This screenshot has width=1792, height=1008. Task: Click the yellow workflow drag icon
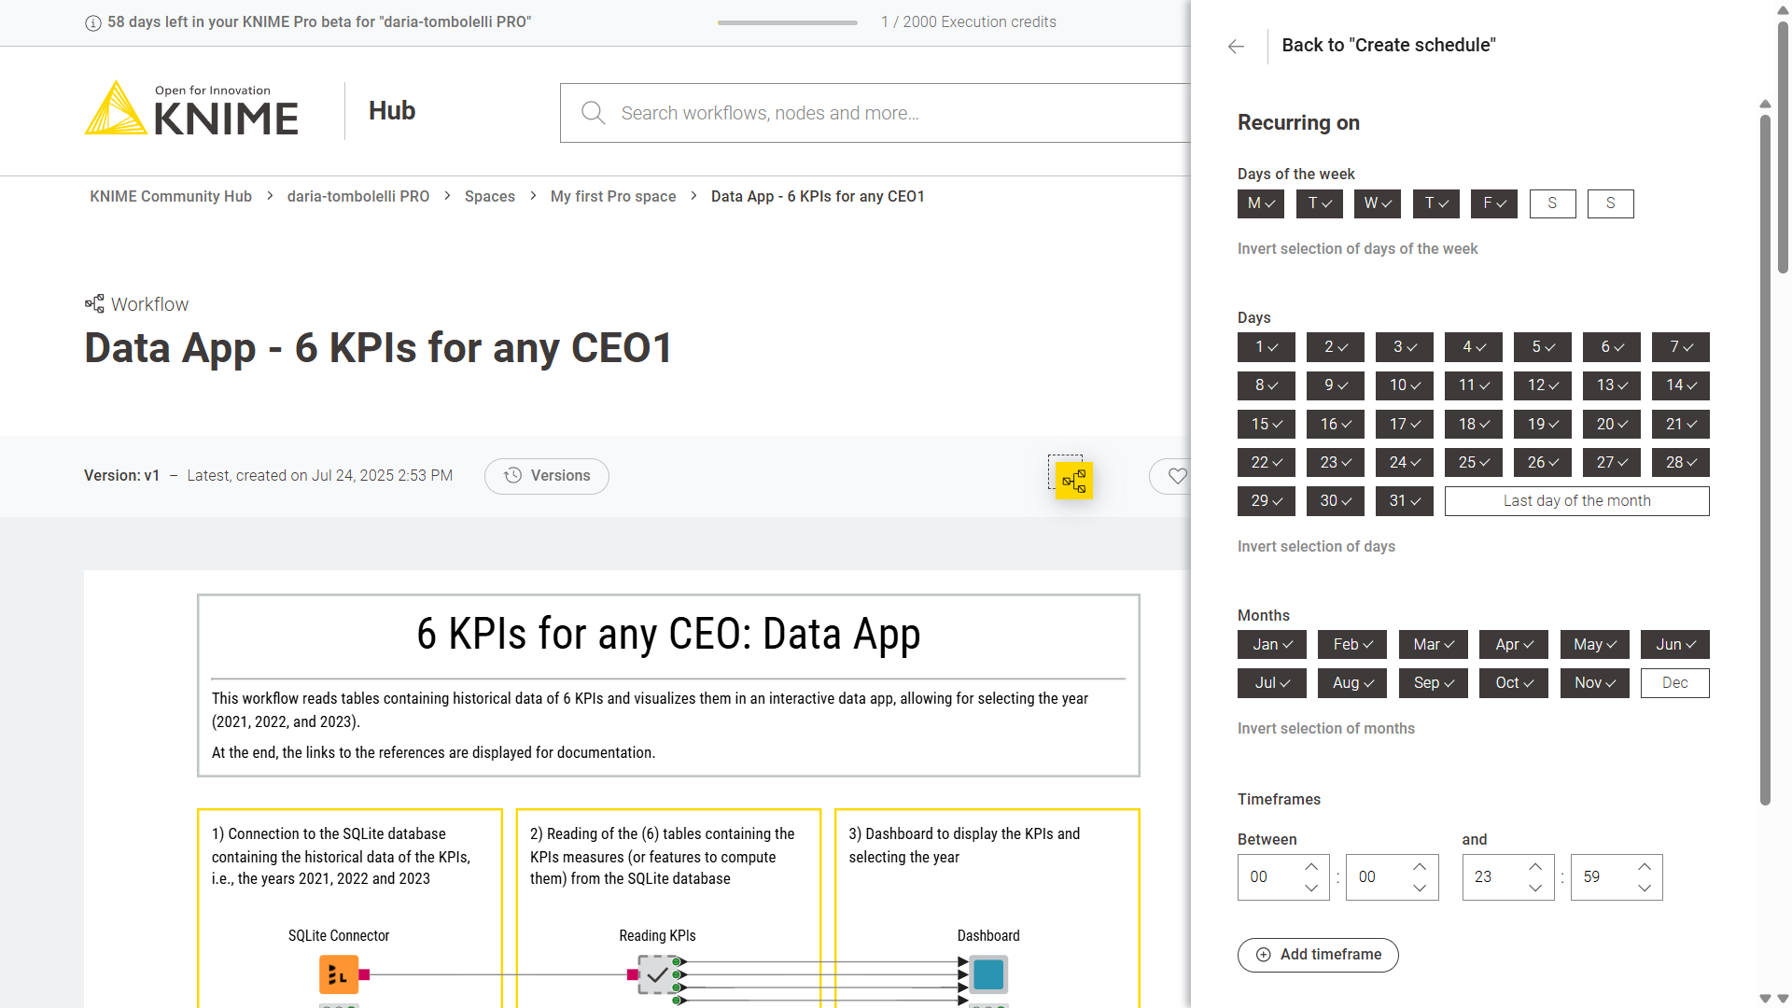1073,481
